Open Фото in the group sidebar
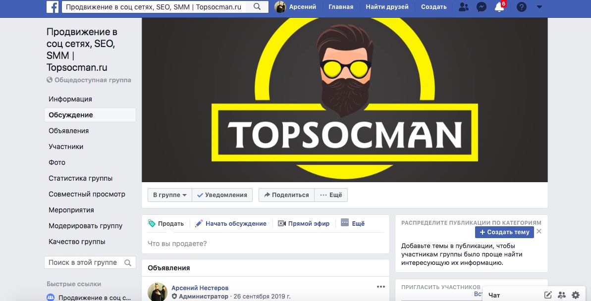The height and width of the screenshot is (301, 591). pos(57,162)
